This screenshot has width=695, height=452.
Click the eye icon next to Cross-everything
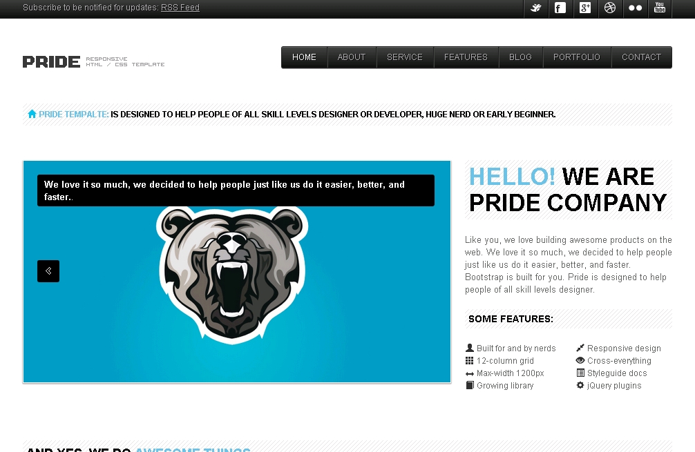[580, 360]
